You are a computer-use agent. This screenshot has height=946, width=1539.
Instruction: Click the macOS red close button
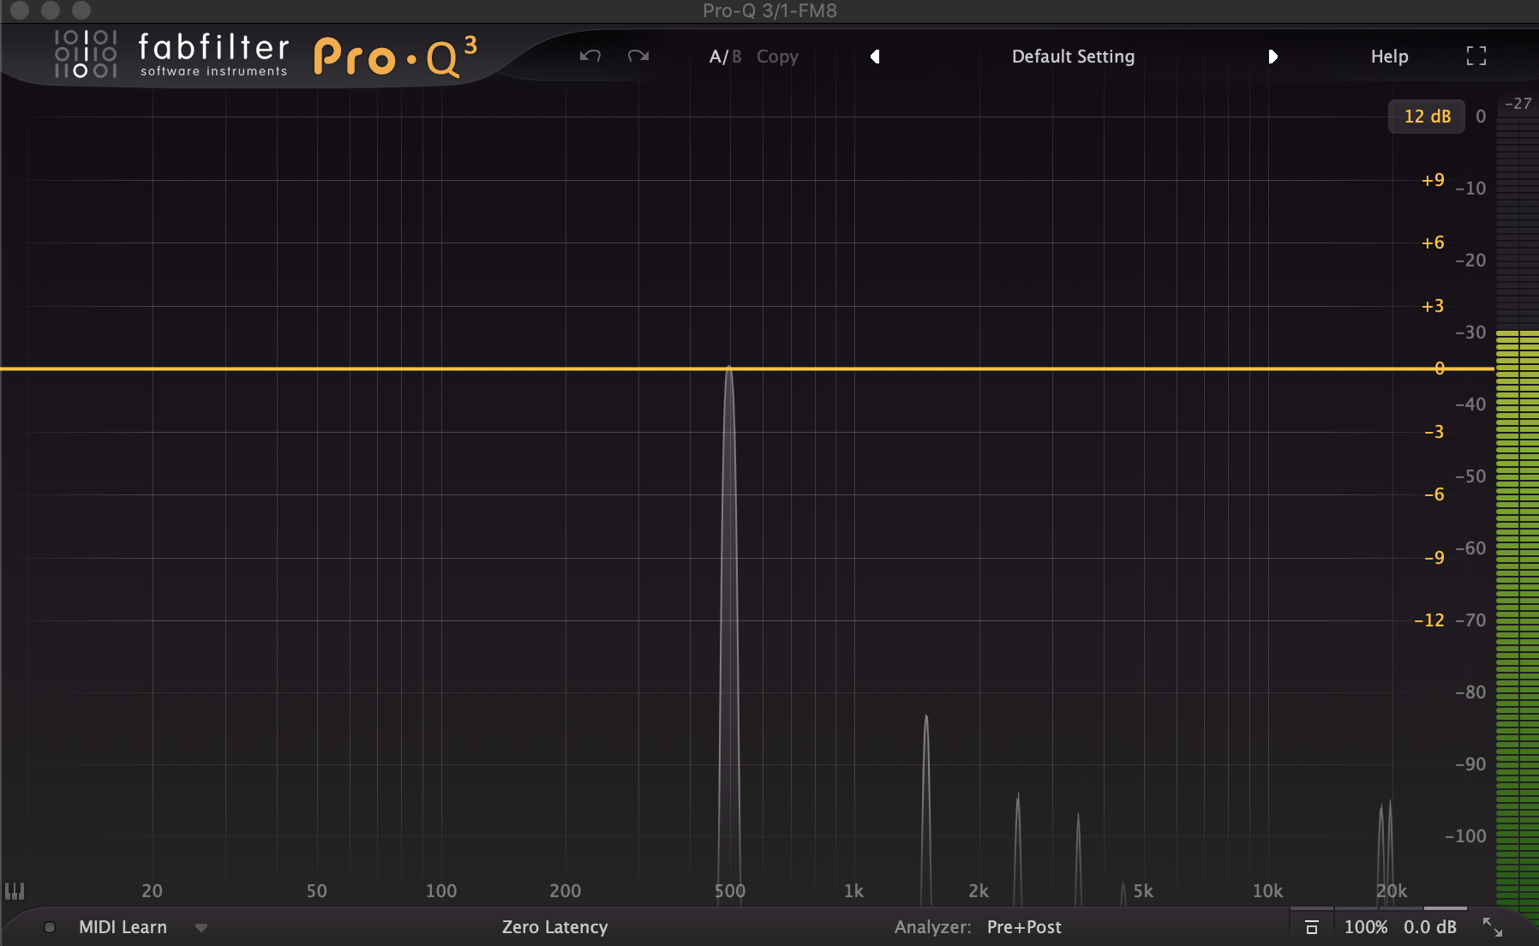tap(20, 10)
